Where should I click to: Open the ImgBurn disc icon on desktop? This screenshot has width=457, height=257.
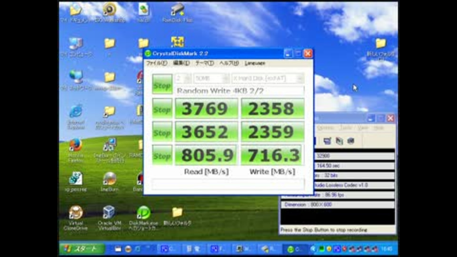click(109, 182)
